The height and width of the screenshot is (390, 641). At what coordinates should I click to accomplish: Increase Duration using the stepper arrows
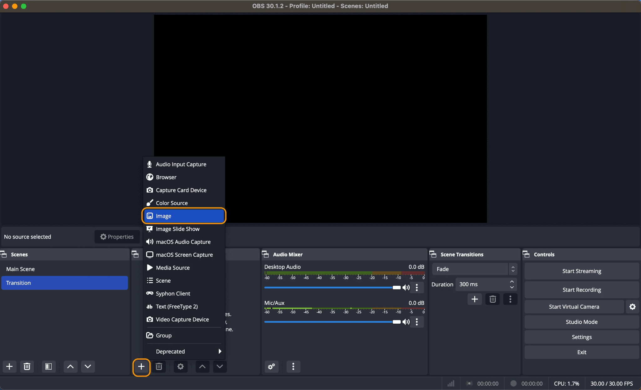point(512,282)
